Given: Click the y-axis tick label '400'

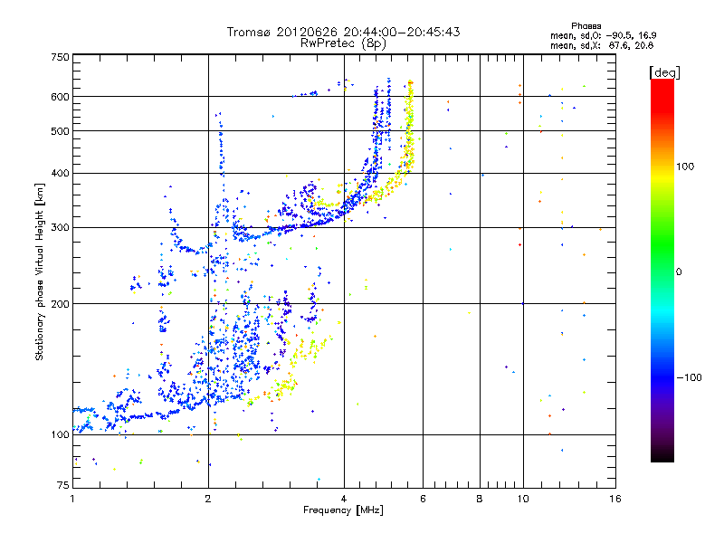Looking at the screenshot, I should coord(60,173).
